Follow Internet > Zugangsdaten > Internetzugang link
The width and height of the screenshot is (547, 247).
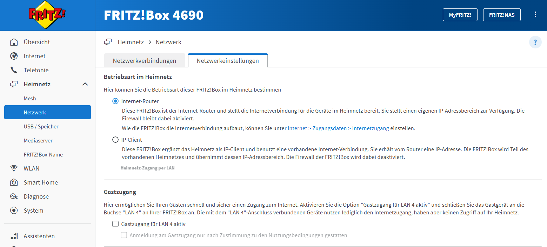[x=338, y=128]
